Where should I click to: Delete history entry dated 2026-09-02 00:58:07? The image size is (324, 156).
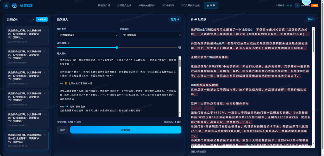click(45, 51)
